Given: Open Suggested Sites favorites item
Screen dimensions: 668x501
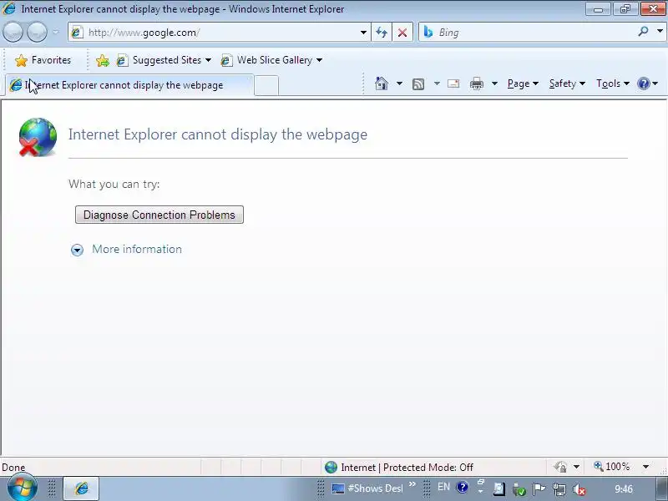Looking at the screenshot, I should [x=164, y=60].
